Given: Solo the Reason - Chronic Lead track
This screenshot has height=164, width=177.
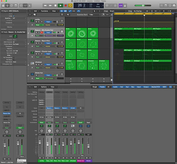Looking at the screenshot, I should pyautogui.click(x=39, y=54).
